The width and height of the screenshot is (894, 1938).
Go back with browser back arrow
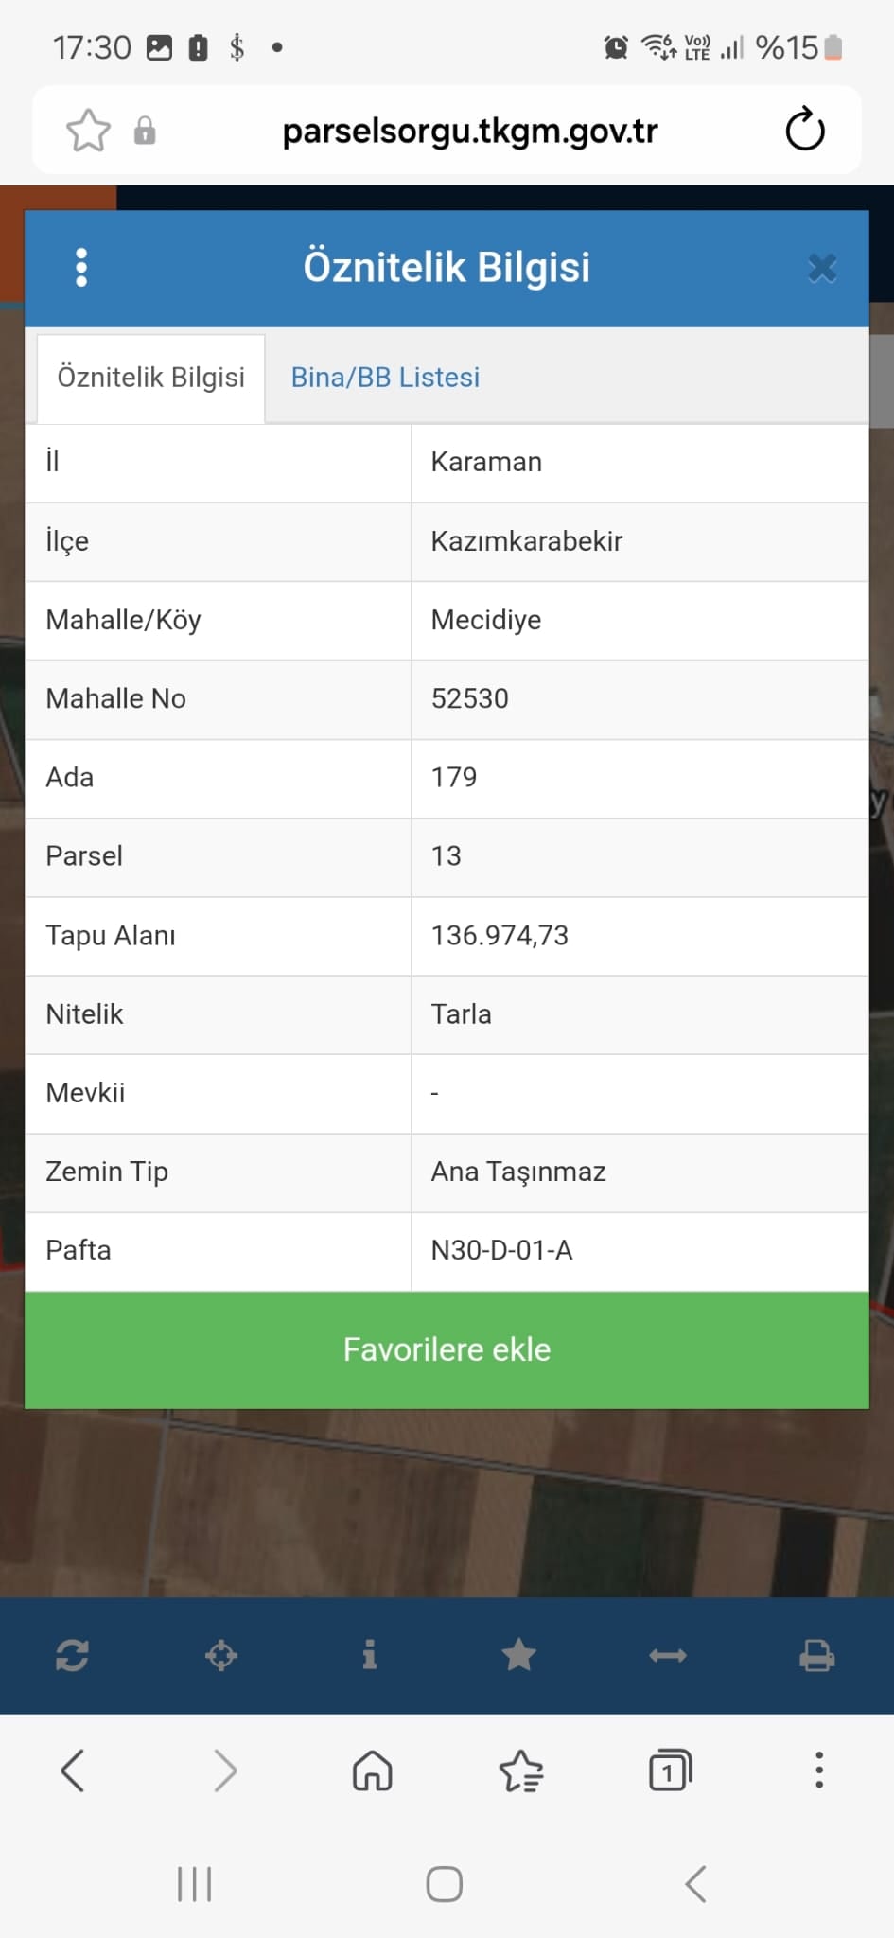pyautogui.click(x=73, y=1771)
